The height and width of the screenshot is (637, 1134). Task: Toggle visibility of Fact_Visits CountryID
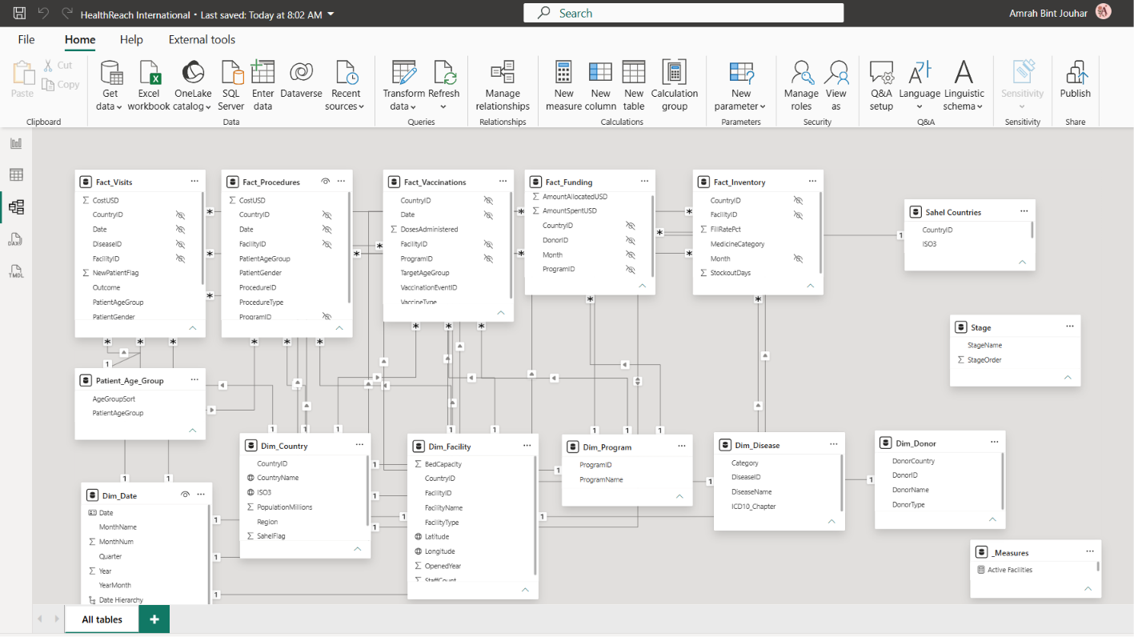click(181, 214)
